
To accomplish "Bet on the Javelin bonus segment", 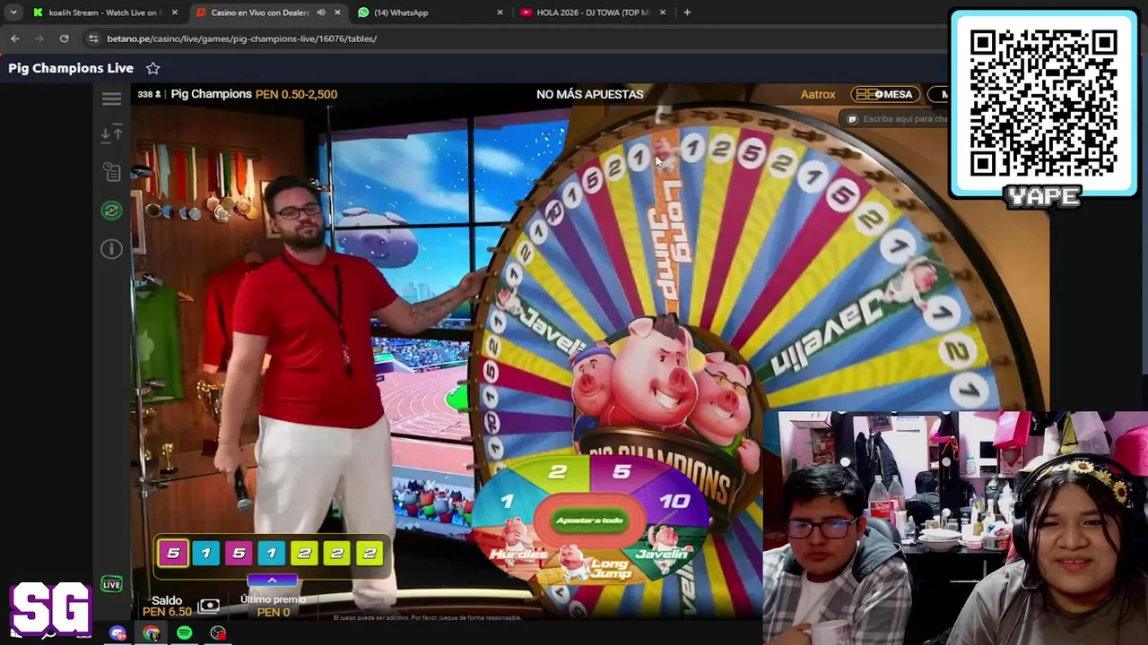I will coord(661,545).
